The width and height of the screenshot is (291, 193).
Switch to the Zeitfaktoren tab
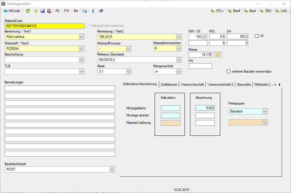point(169,84)
